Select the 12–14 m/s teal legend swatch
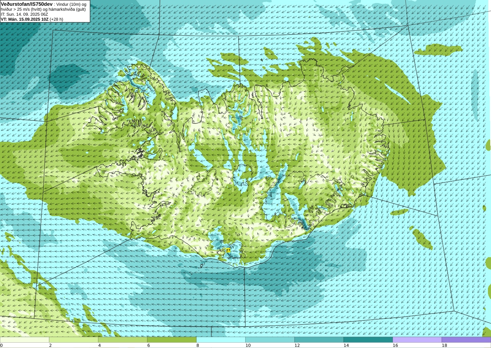Viewport: 491px width, 348px height. point(319,340)
